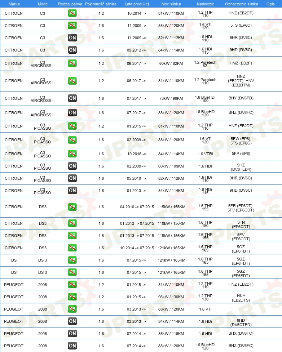282x352 pixels.
Task: Select the cell '1.6 BlueHDi 100'
Action: coord(205,99)
